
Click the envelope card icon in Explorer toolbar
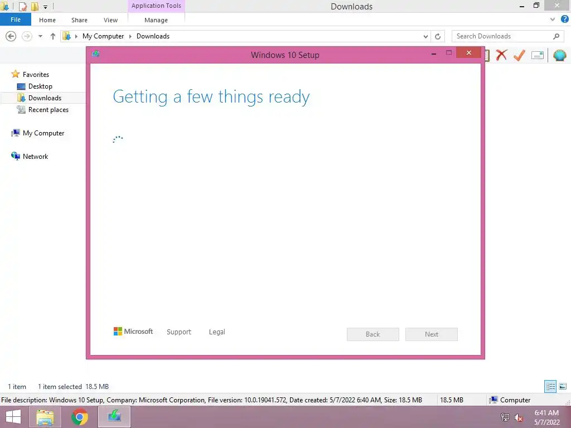point(538,55)
